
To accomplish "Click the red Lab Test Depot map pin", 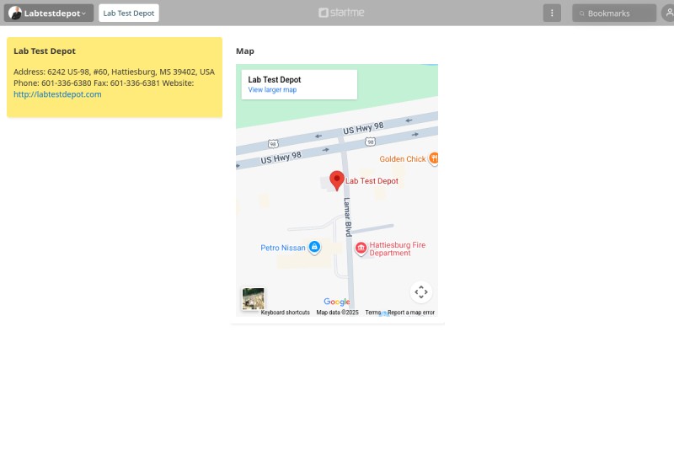I will click(336, 180).
